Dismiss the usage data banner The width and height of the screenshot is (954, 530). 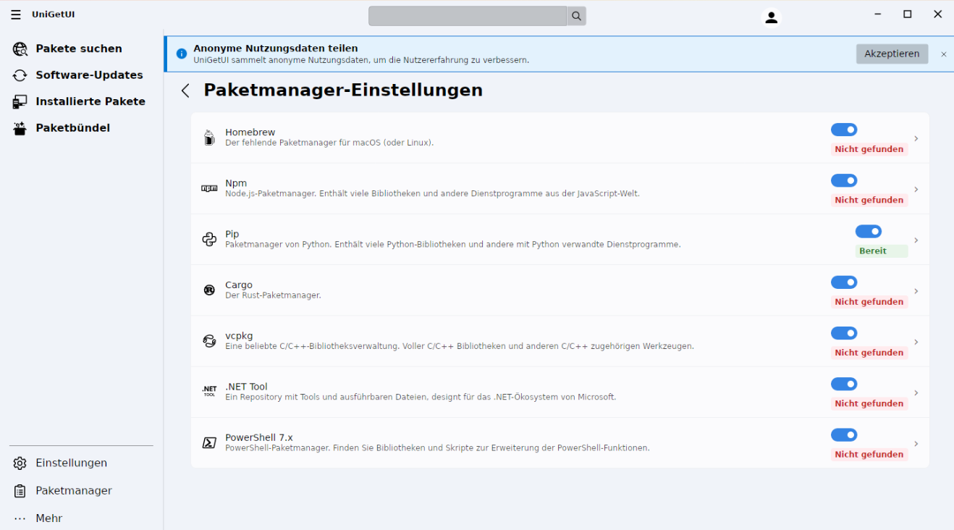(943, 54)
